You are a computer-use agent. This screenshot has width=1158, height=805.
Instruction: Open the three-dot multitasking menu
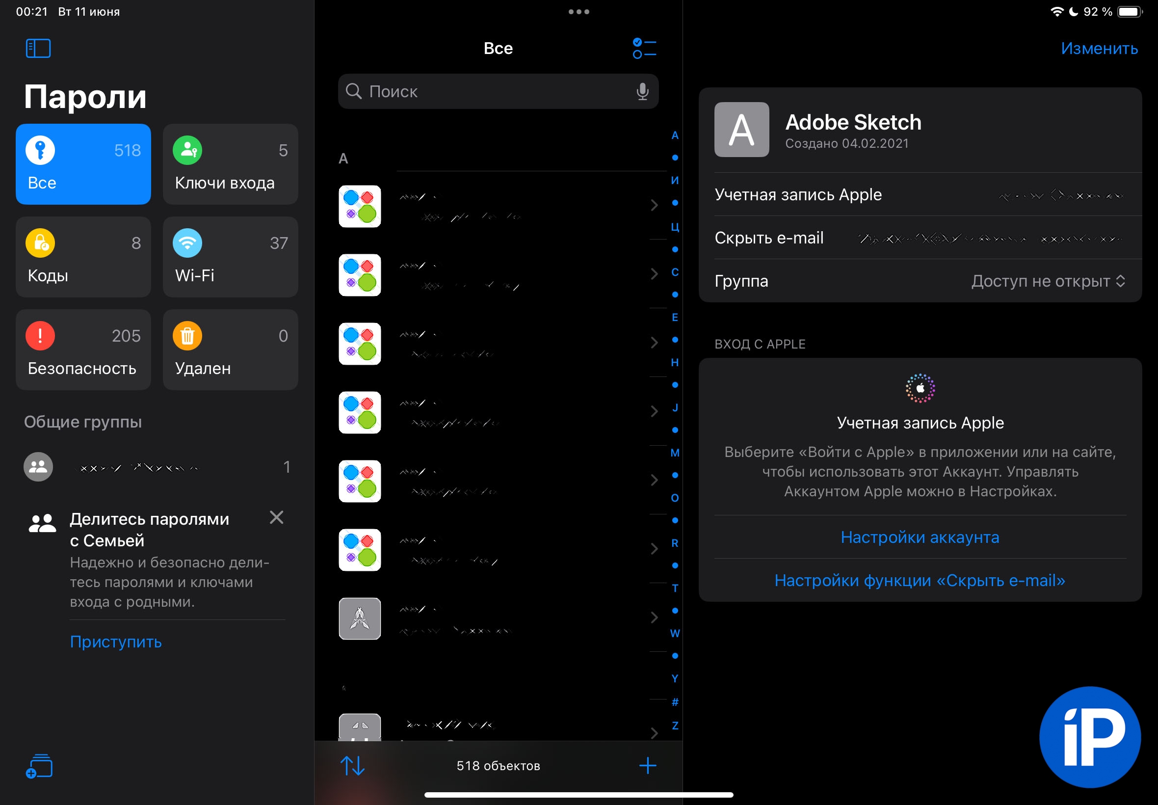pyautogui.click(x=578, y=12)
